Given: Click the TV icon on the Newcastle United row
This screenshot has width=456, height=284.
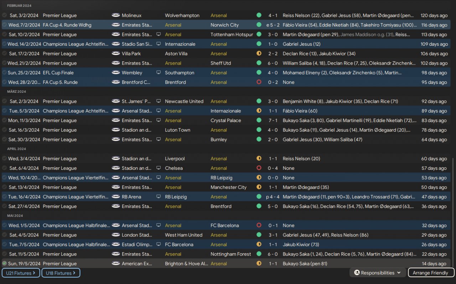Looking at the screenshot, I should 159,102.
